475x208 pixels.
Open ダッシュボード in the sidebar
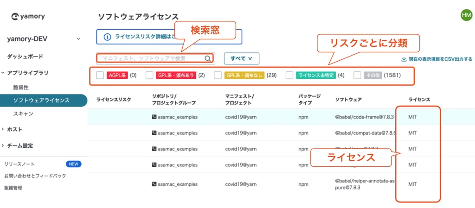tap(25, 57)
